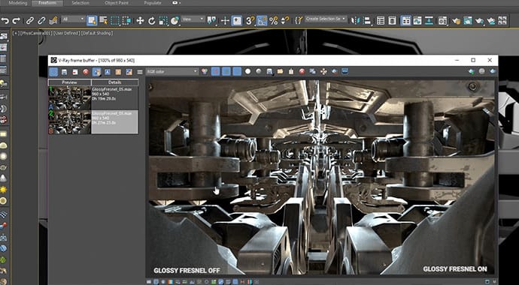Click the Details column header
The width and height of the screenshot is (519, 285).
(x=115, y=82)
